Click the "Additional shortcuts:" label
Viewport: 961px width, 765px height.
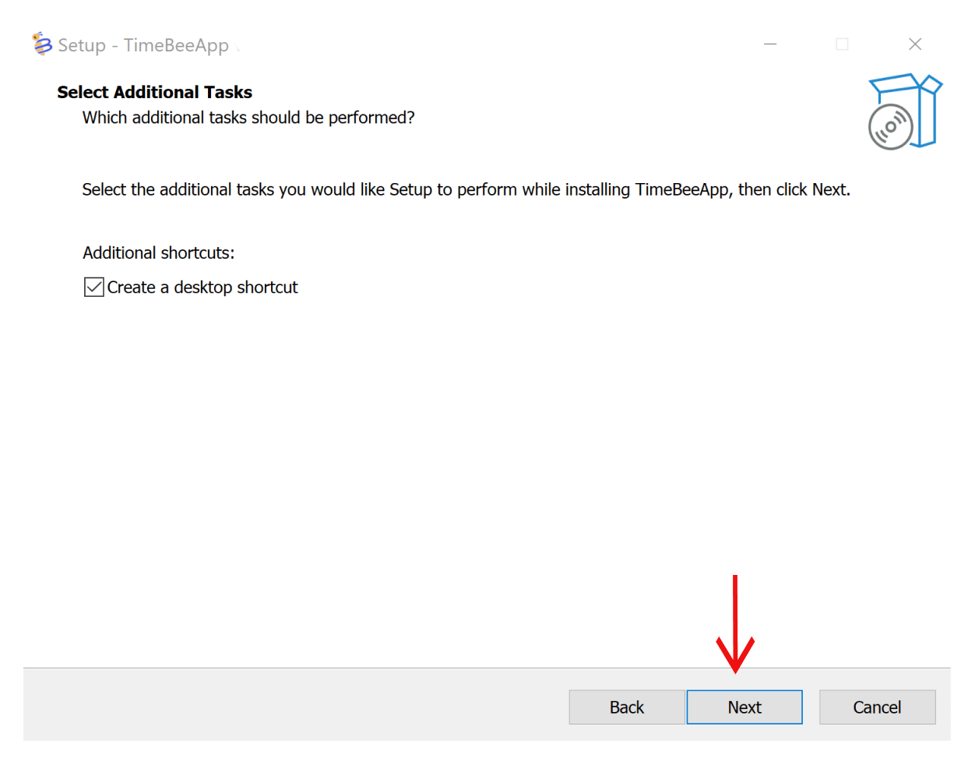pos(158,253)
